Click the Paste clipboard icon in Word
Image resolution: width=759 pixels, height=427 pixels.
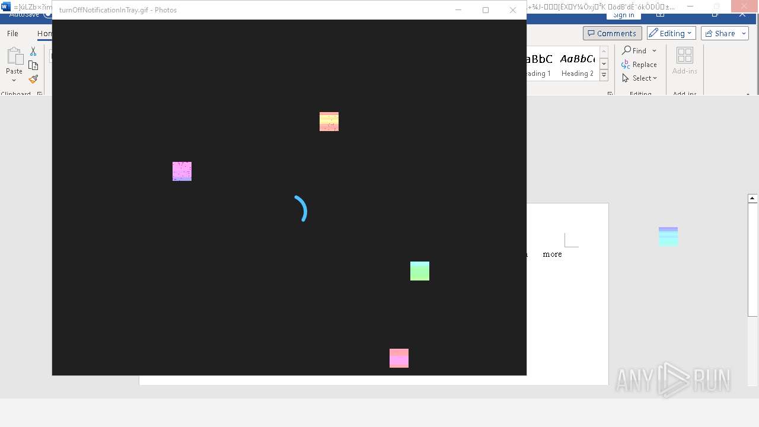14,56
